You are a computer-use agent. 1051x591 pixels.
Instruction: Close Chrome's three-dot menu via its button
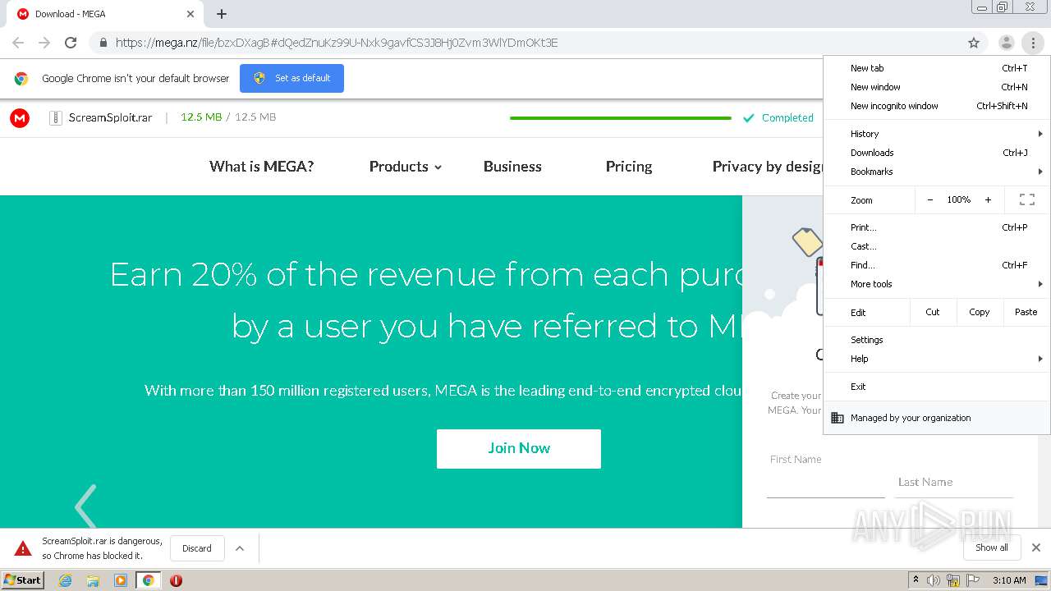[1032, 43]
